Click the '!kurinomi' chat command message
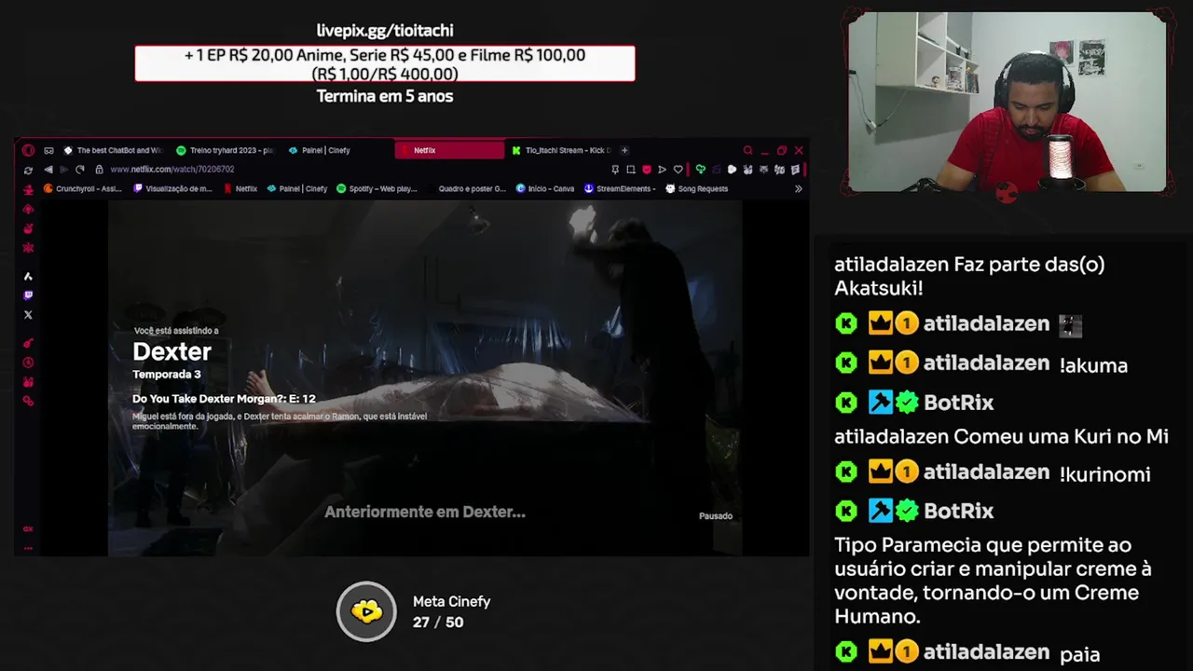 point(1105,474)
